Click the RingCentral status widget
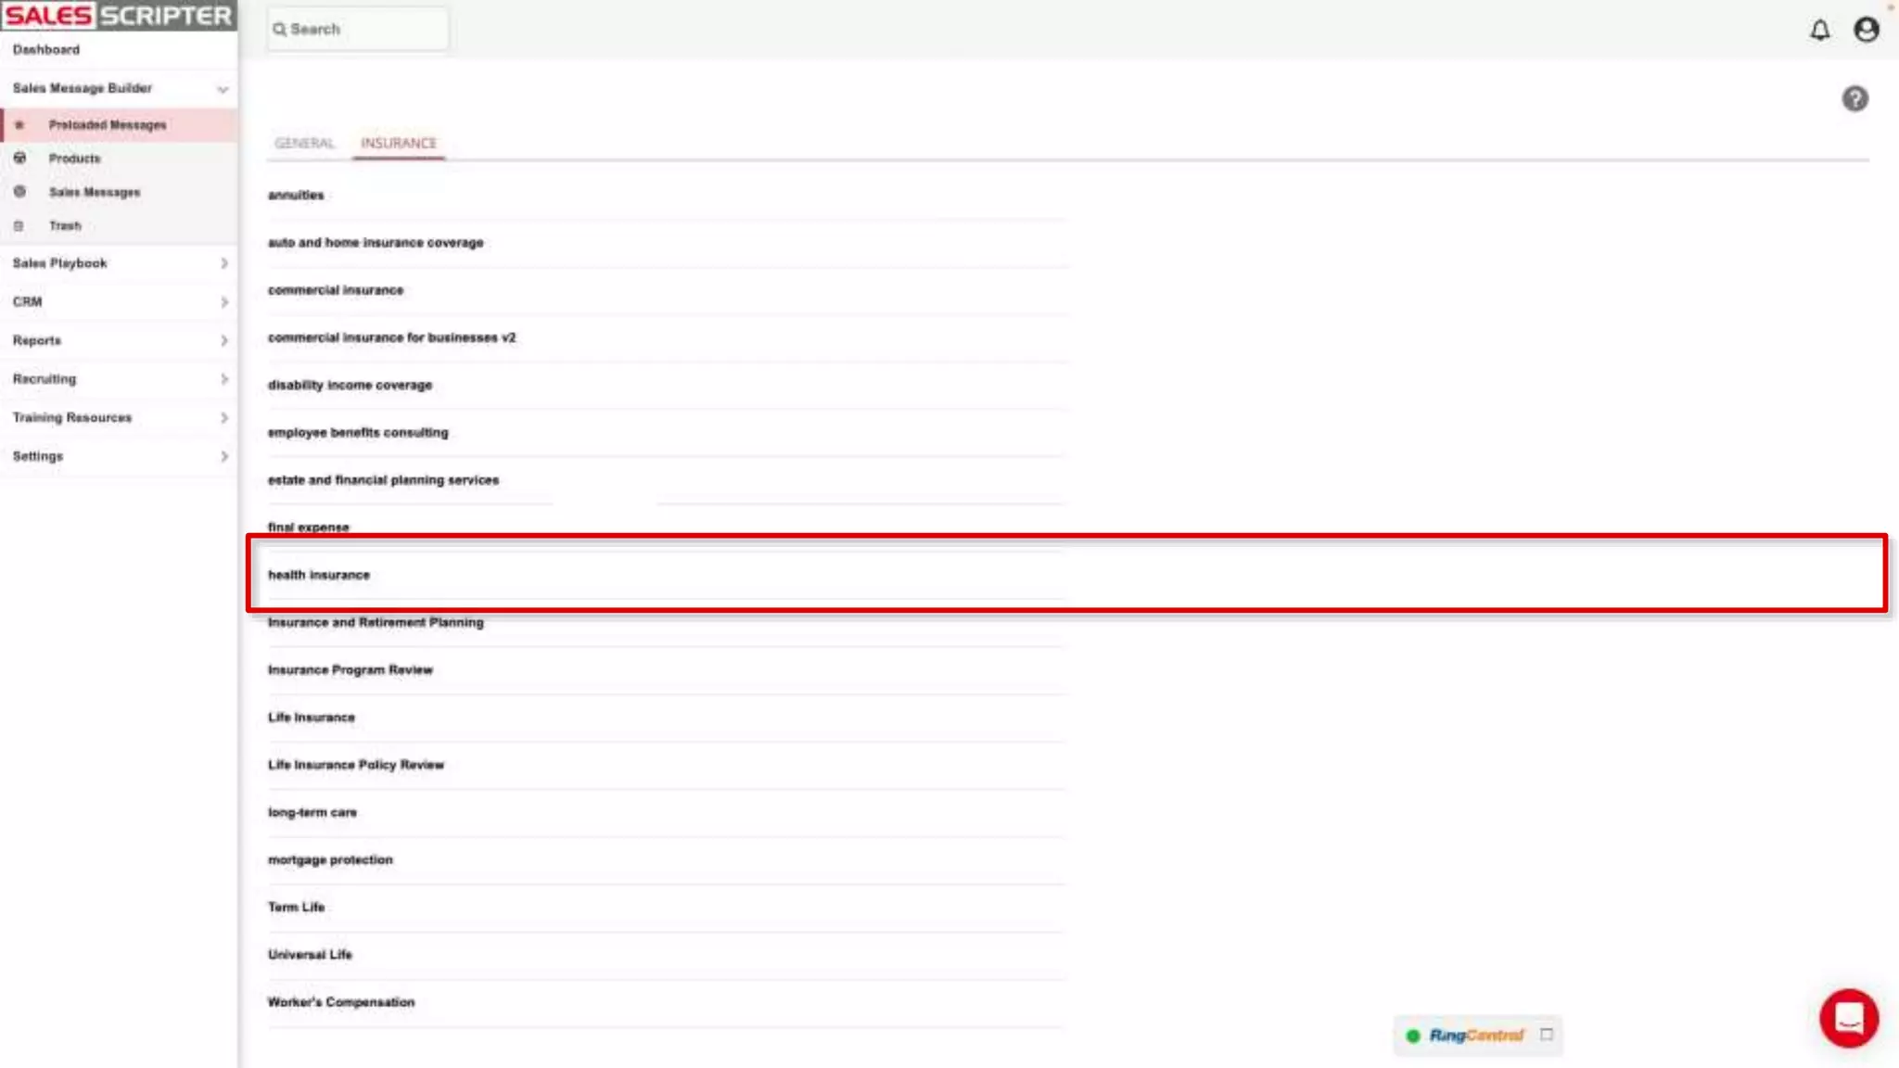The width and height of the screenshot is (1899, 1068). (x=1474, y=1036)
